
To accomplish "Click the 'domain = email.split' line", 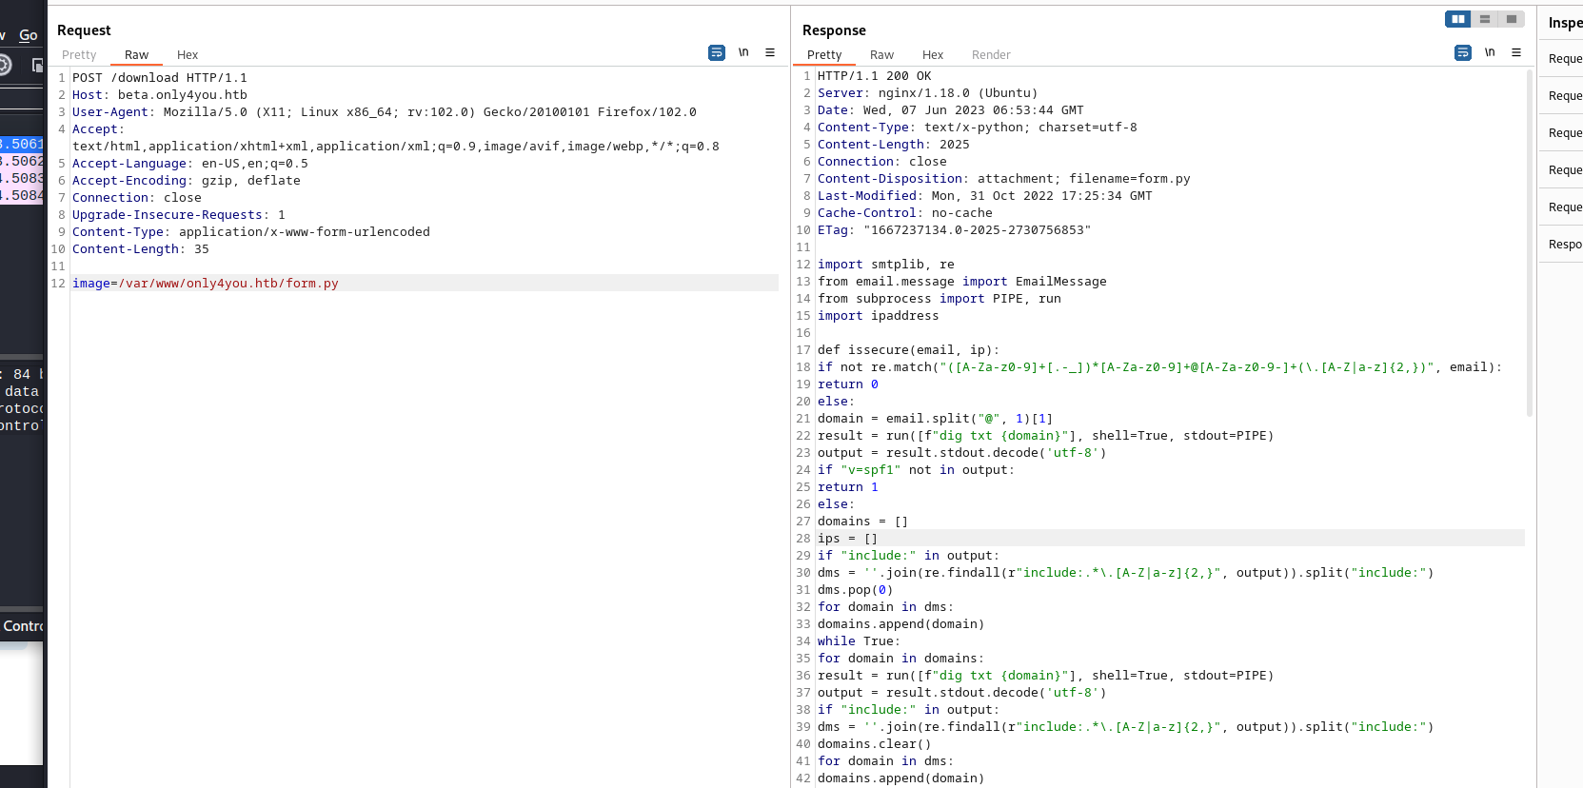I will (x=935, y=419).
